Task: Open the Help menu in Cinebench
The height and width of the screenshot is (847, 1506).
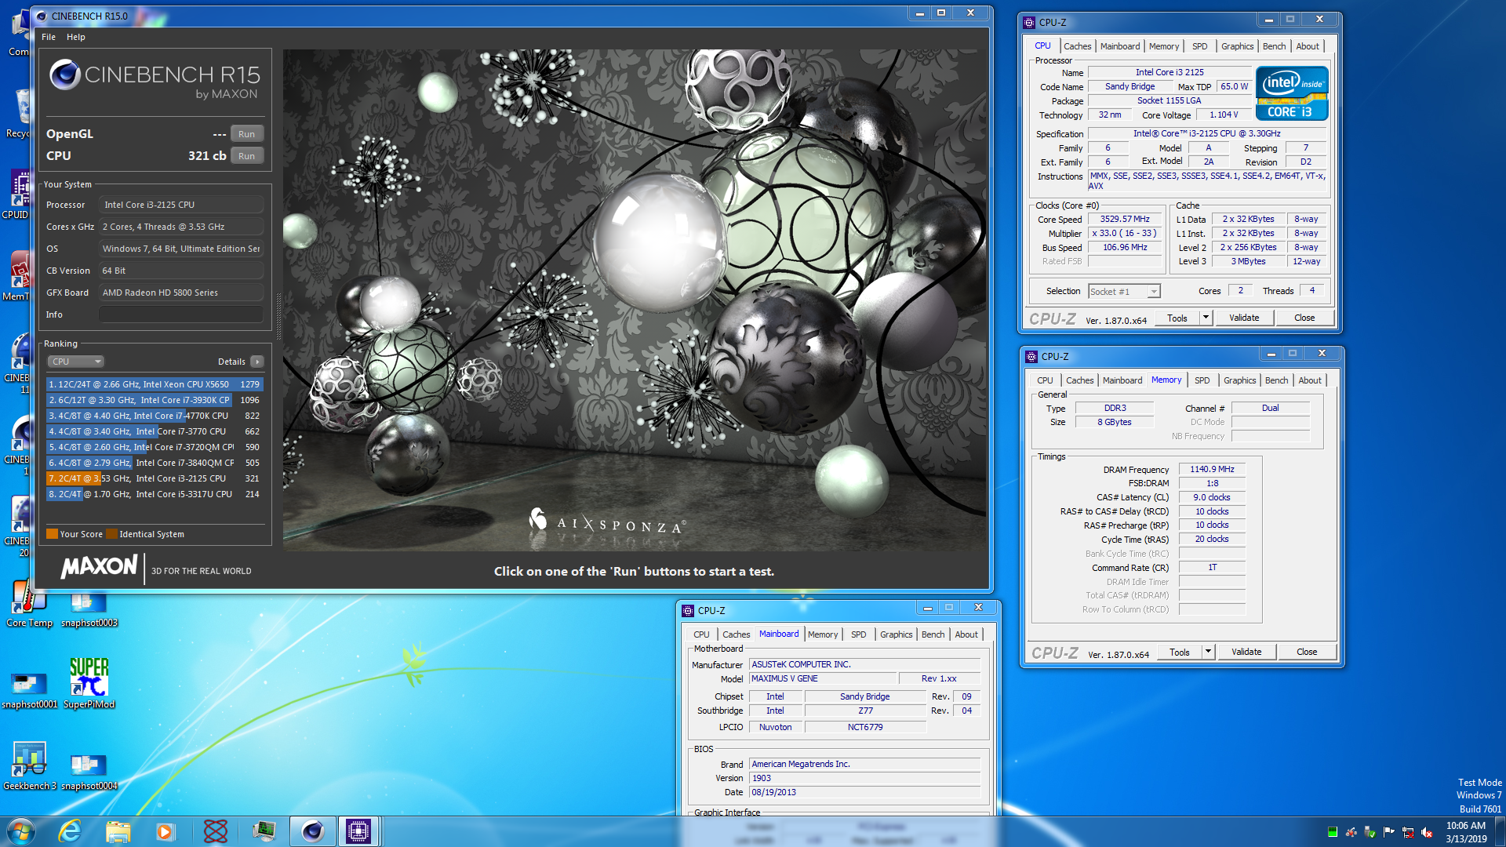Action: coord(76,37)
